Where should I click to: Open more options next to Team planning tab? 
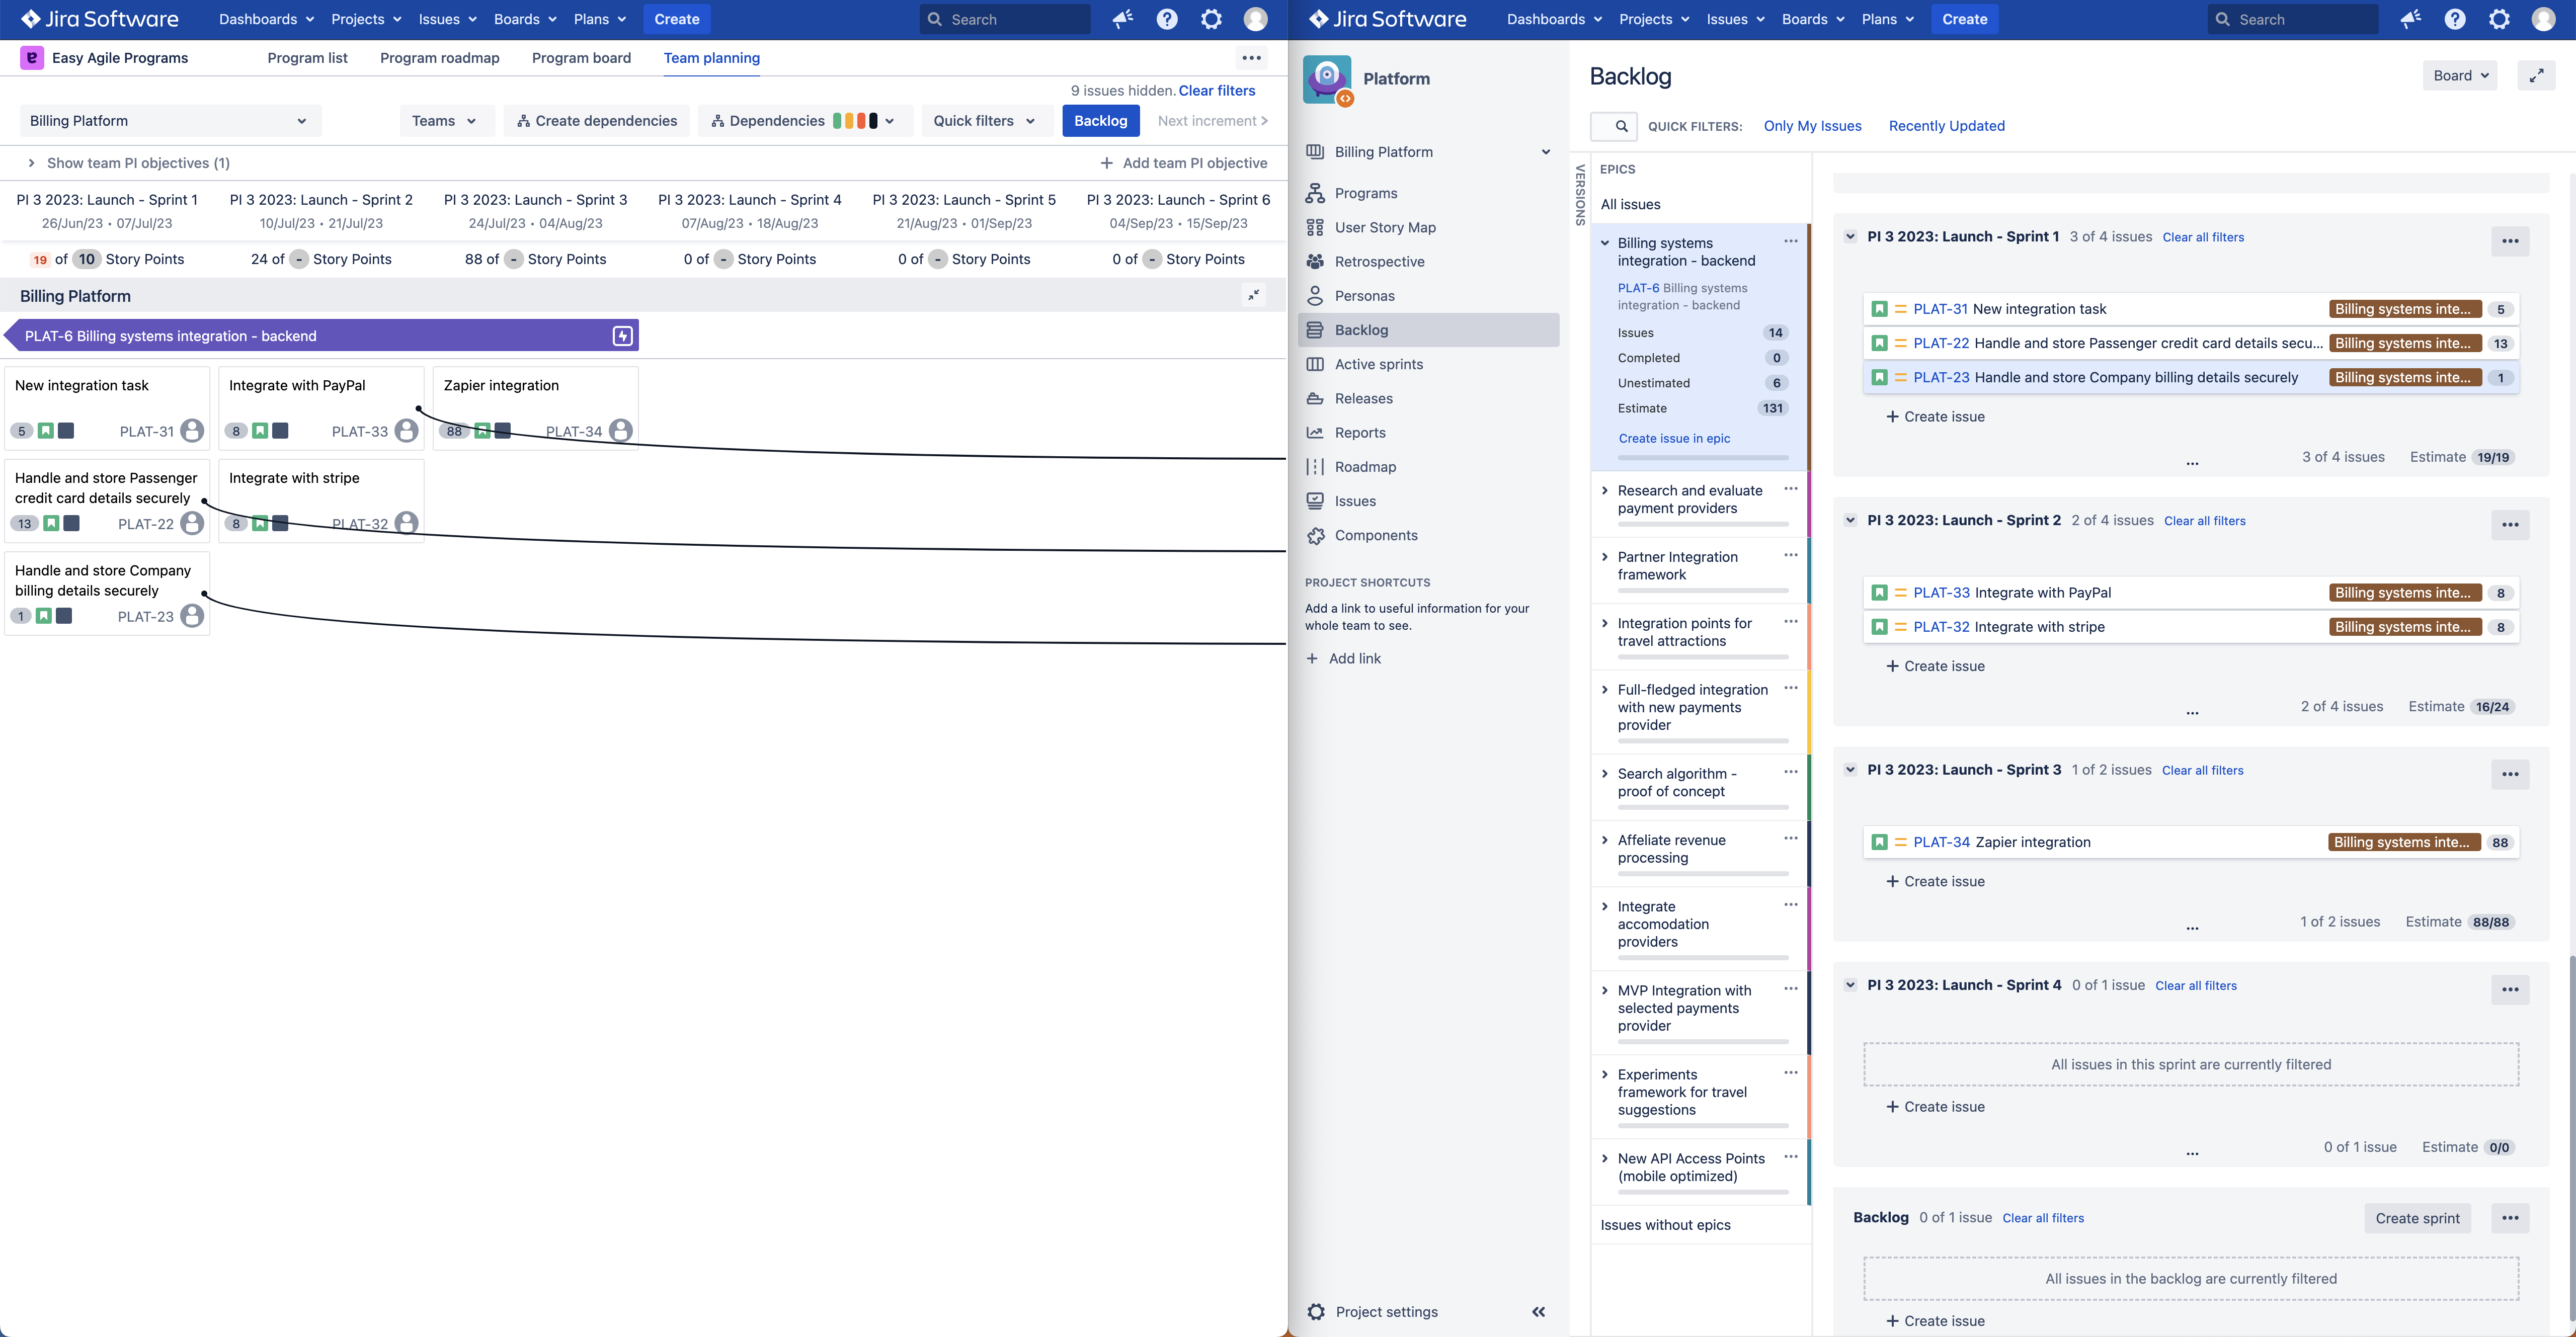coord(1251,58)
